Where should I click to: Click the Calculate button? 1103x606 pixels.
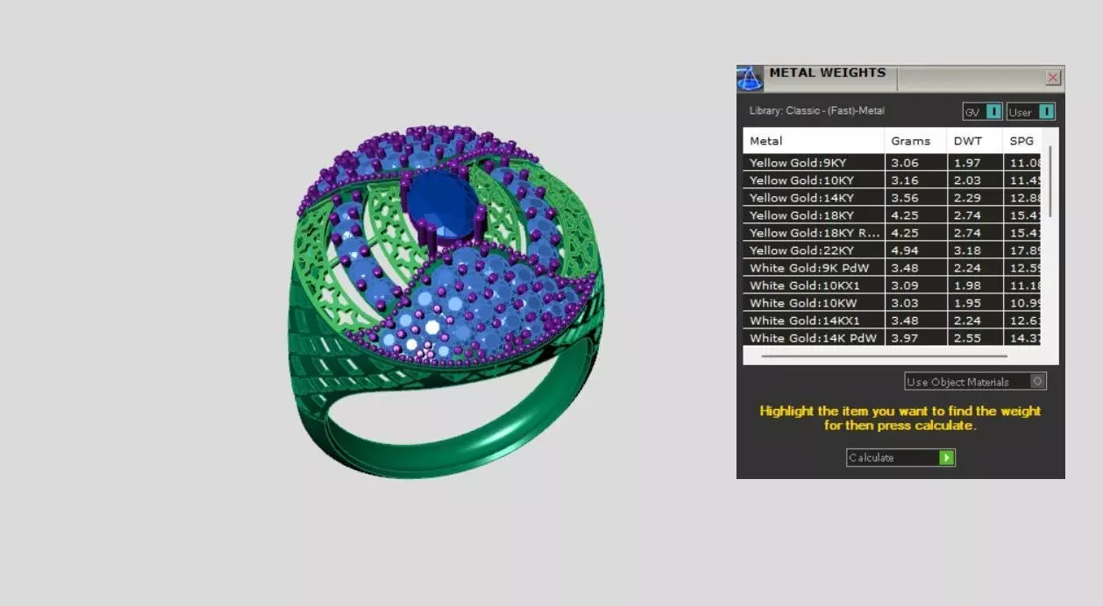[x=900, y=457]
